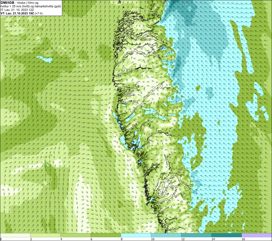
Task: Select the 10–12 m/s turquoise color band
Action: [166, 235]
